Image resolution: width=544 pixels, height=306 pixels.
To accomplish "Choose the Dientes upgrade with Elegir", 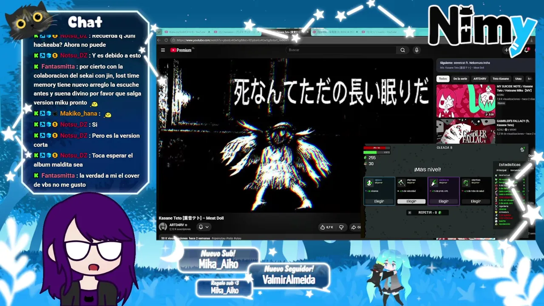I will click(476, 201).
